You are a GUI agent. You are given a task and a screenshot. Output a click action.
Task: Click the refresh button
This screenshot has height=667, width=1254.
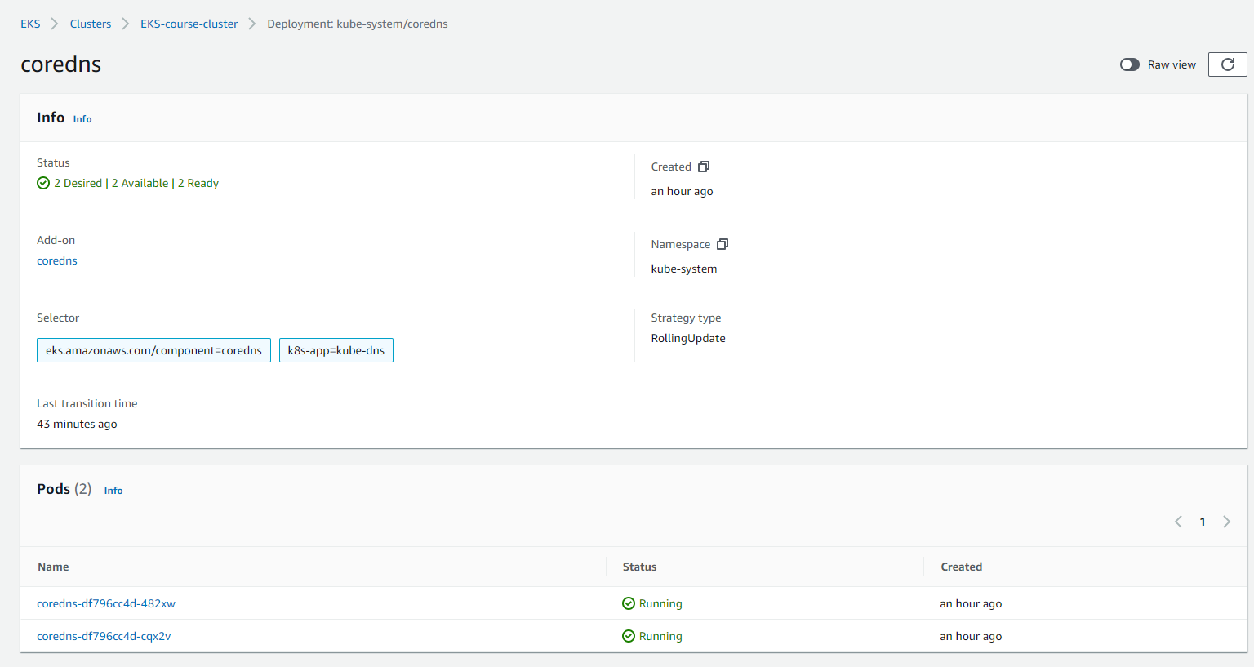pos(1227,64)
